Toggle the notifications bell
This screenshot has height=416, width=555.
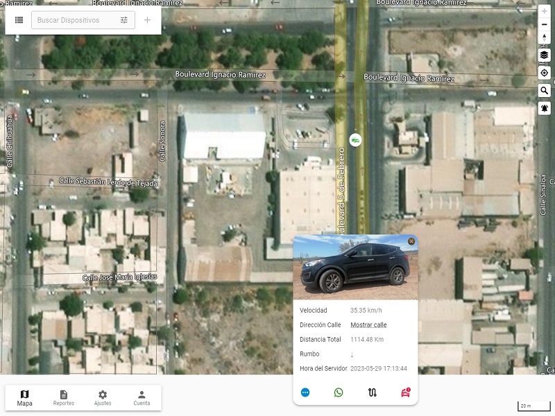(x=544, y=108)
